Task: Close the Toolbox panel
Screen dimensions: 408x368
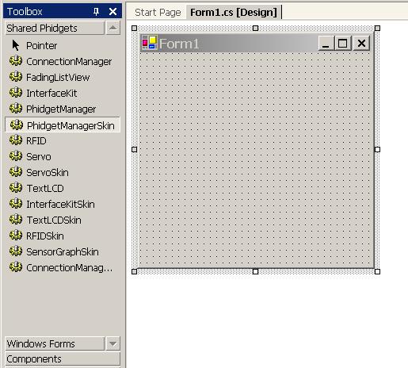Action: [x=112, y=11]
